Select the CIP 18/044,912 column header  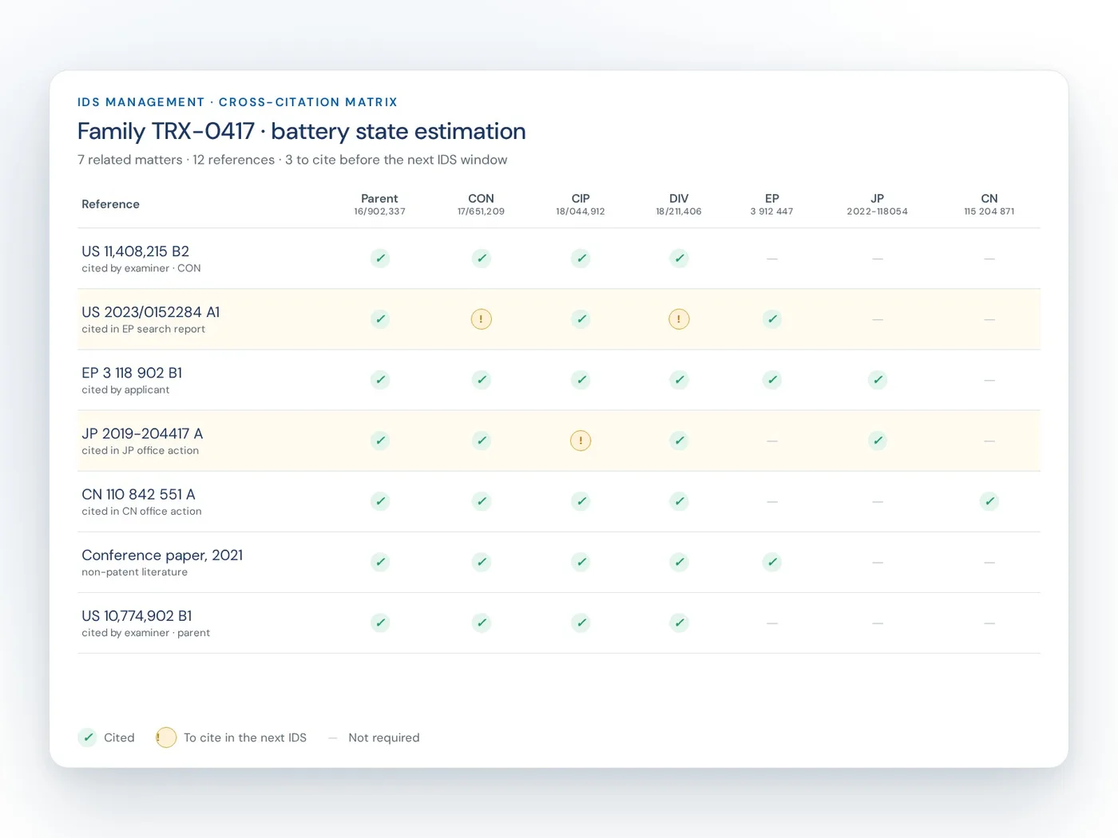[x=581, y=204]
